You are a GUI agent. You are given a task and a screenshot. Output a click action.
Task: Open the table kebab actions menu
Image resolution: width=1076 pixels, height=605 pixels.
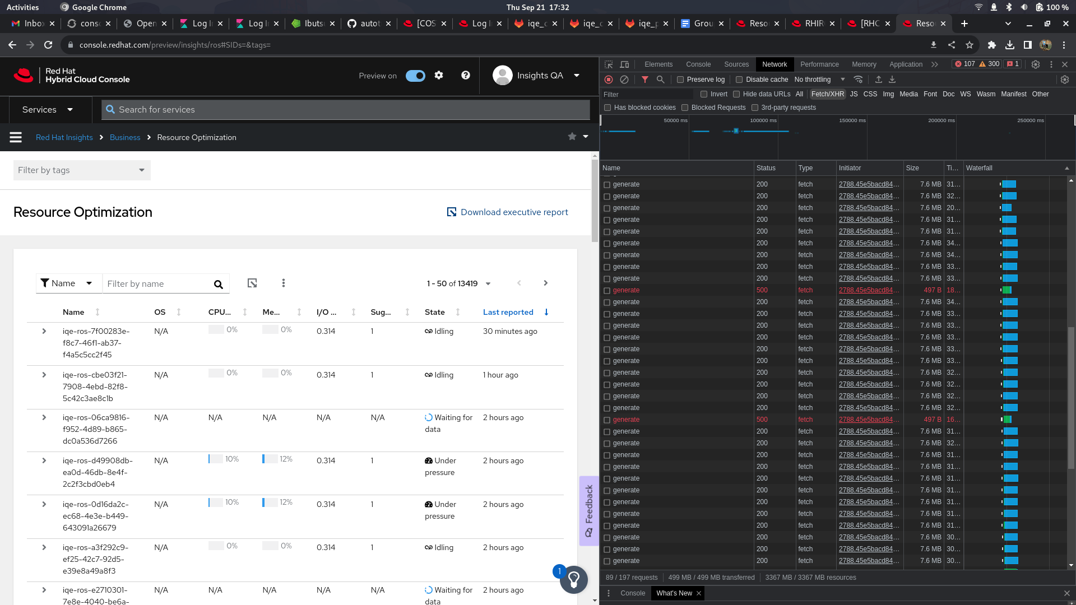(x=284, y=283)
